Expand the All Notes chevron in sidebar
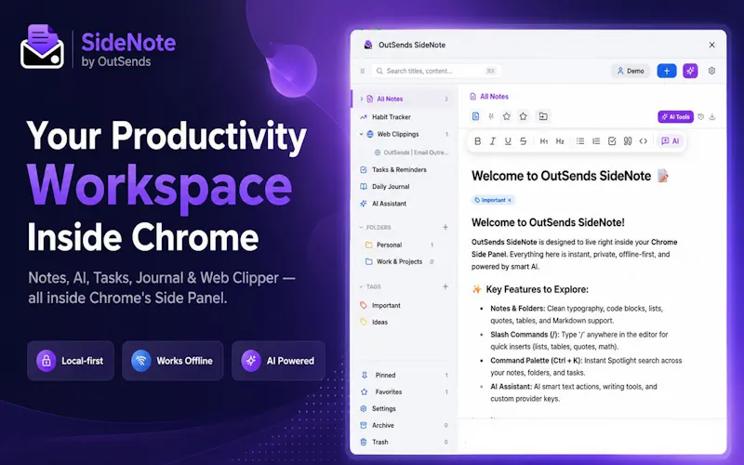This screenshot has width=744, height=465. (362, 99)
